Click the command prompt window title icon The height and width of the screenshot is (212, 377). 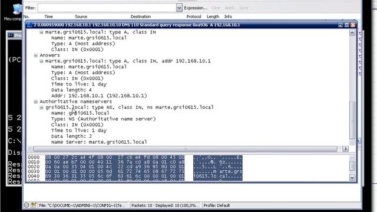coord(11,35)
